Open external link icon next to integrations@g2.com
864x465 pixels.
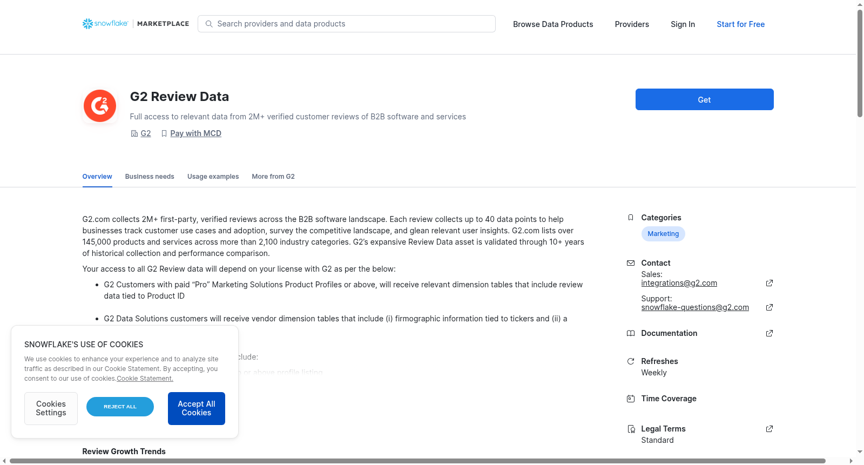coord(769,283)
